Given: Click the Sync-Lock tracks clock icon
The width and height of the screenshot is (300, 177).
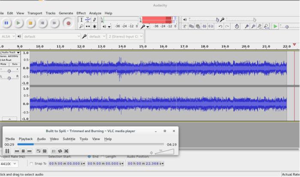Looking at the screenshot, I should tap(237, 27).
